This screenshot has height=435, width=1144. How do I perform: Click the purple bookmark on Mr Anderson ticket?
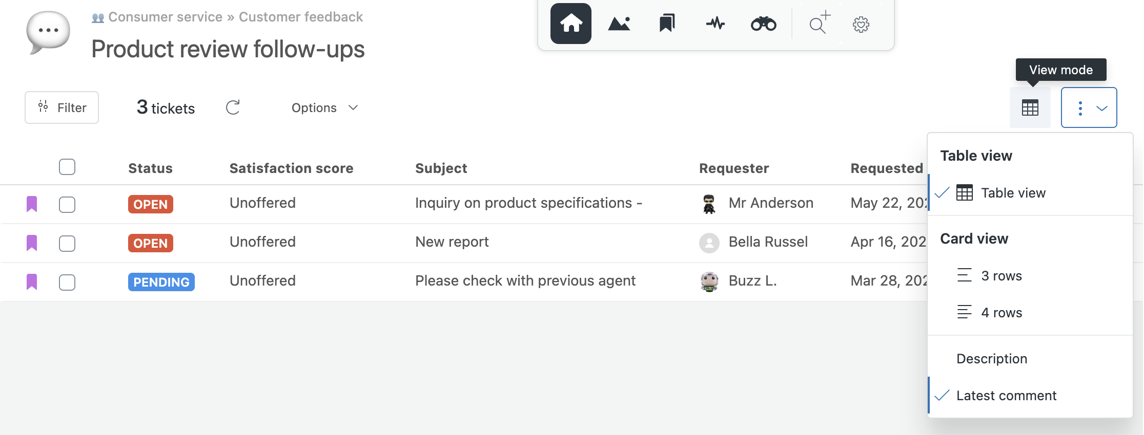pos(32,204)
